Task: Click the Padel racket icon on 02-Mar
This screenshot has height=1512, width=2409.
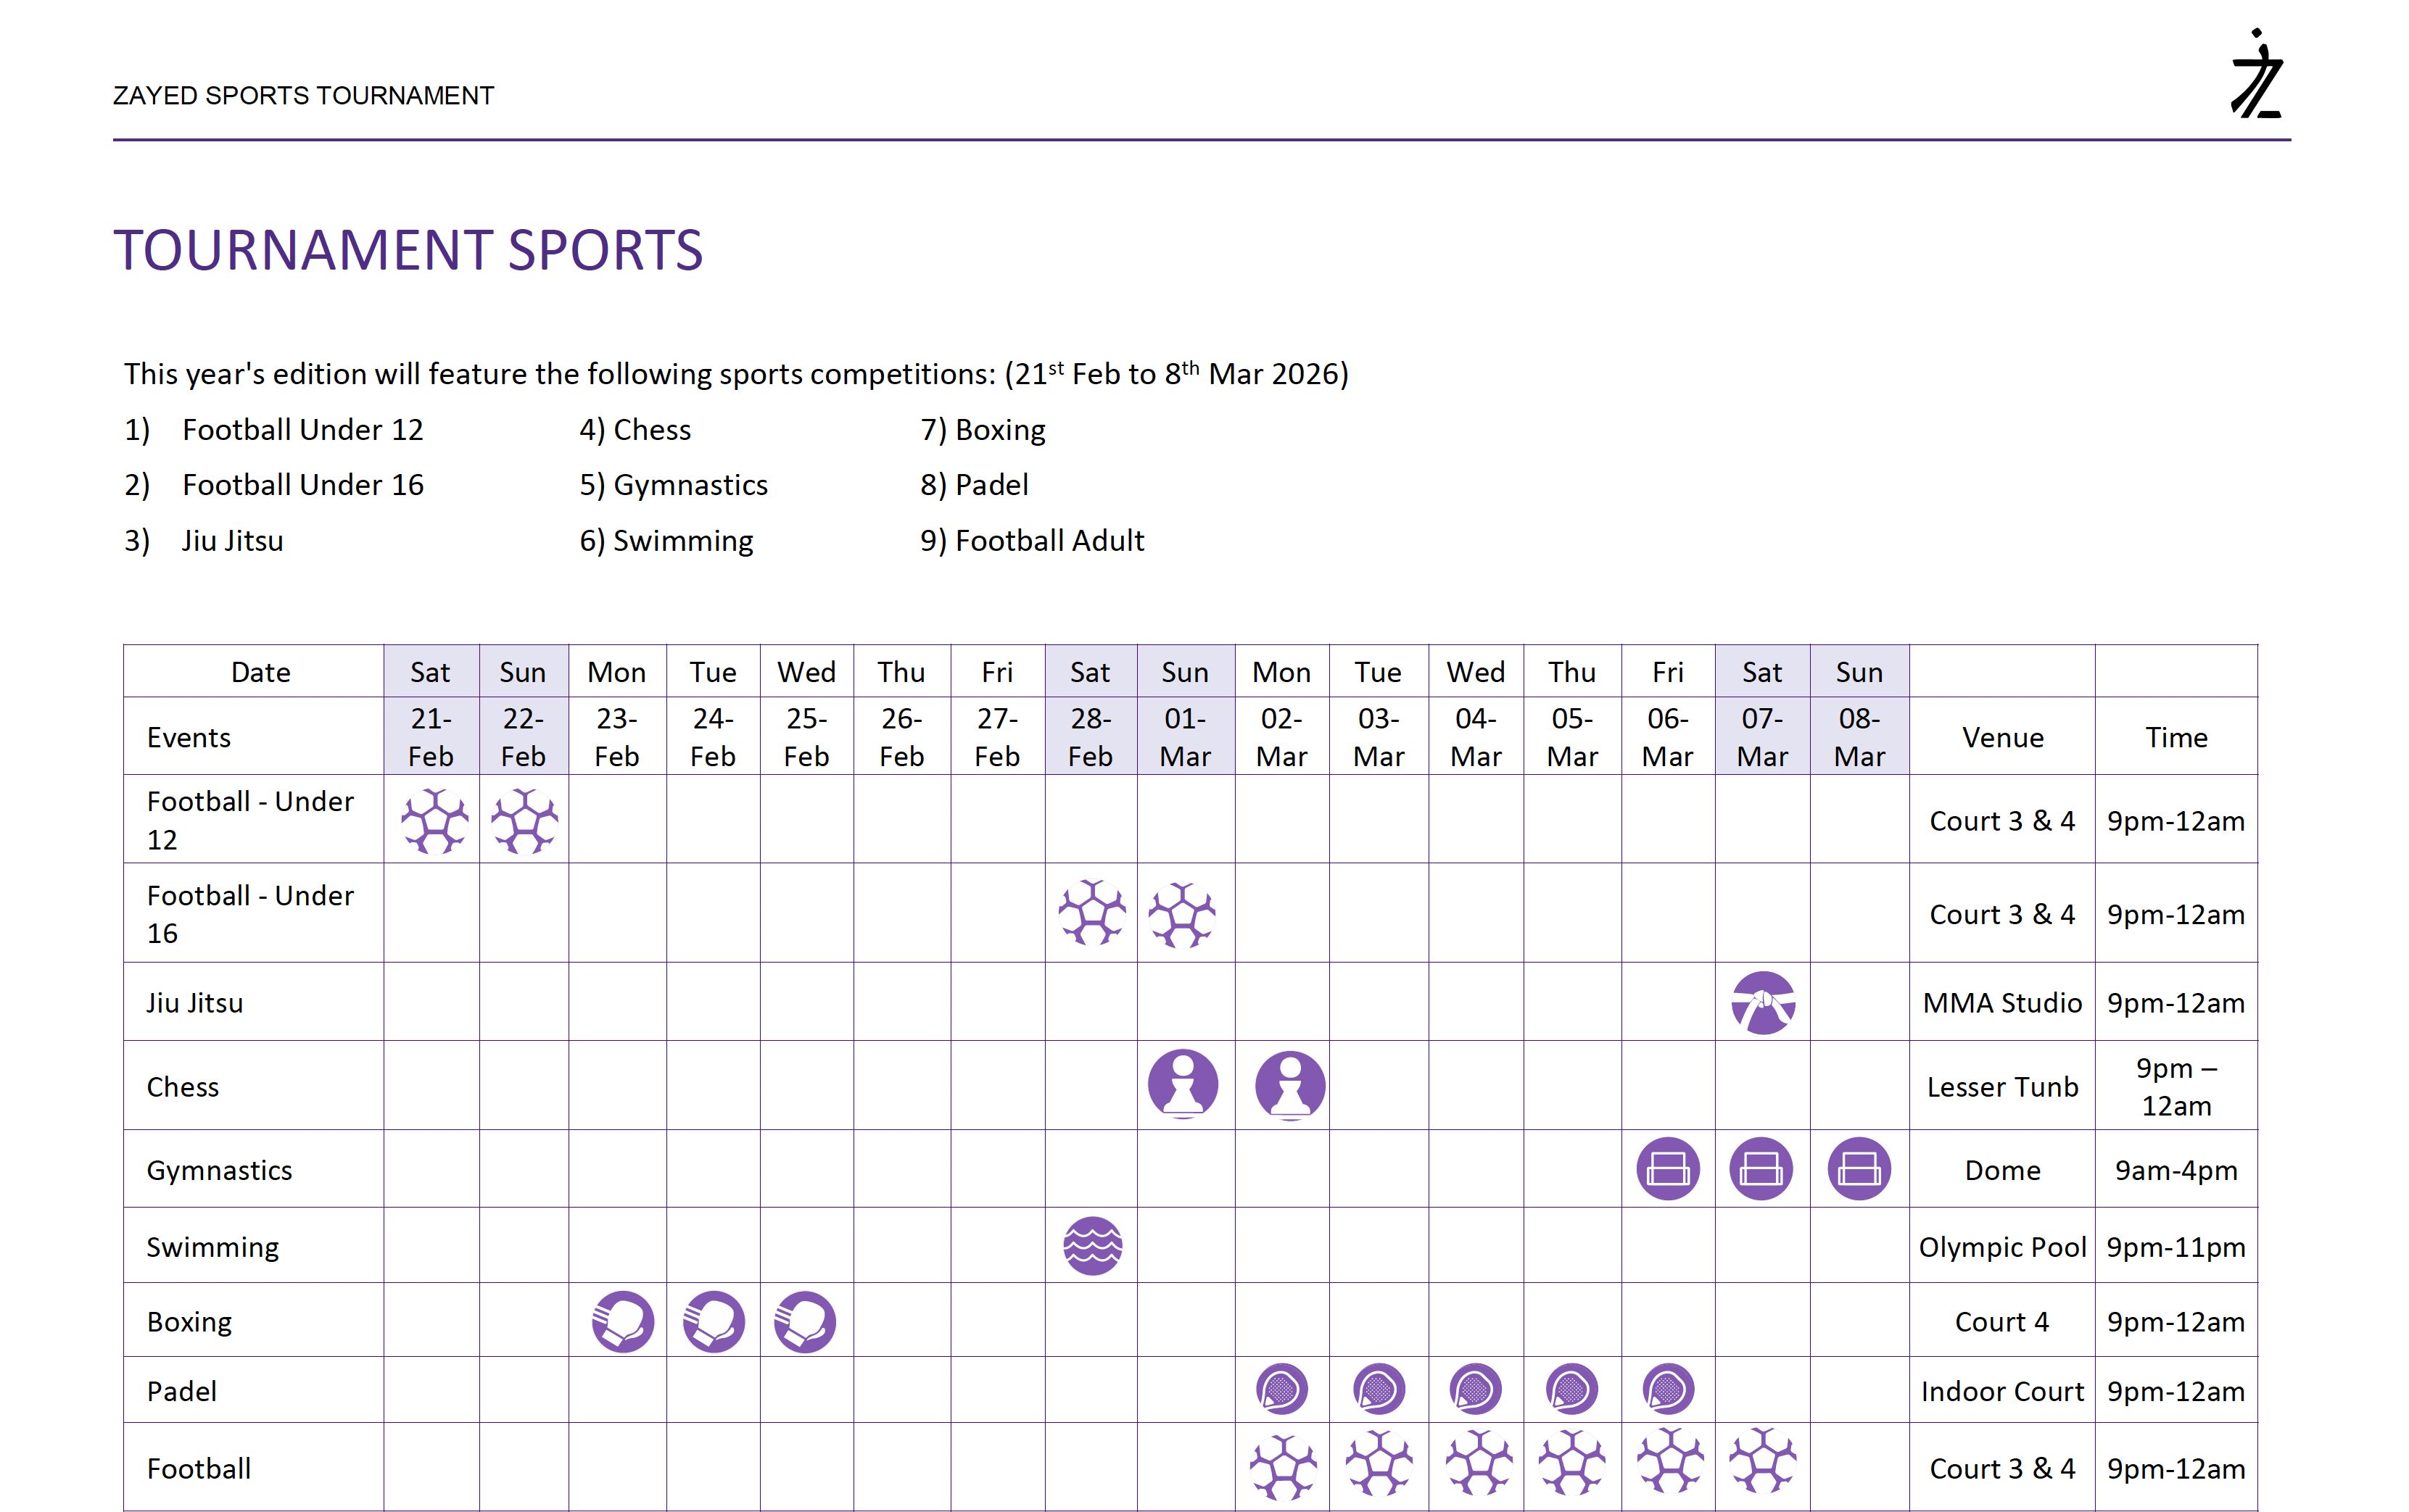Action: pos(1281,1390)
